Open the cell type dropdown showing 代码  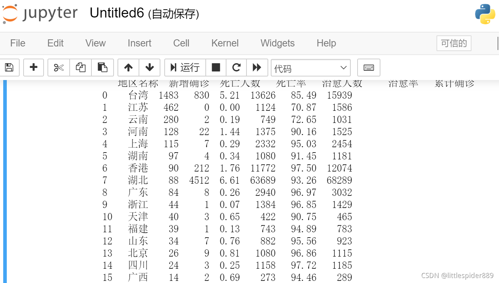tap(310, 68)
